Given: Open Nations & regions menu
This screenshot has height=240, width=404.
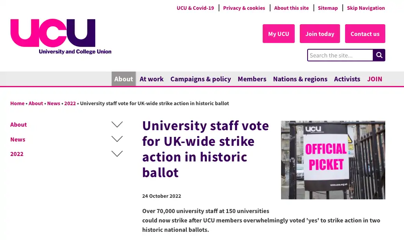Looking at the screenshot, I should pyautogui.click(x=300, y=79).
